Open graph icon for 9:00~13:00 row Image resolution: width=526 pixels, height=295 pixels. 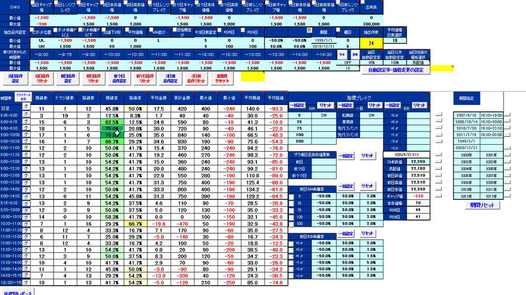26,175
